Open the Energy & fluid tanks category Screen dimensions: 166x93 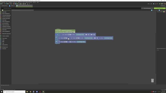pos(6,18)
